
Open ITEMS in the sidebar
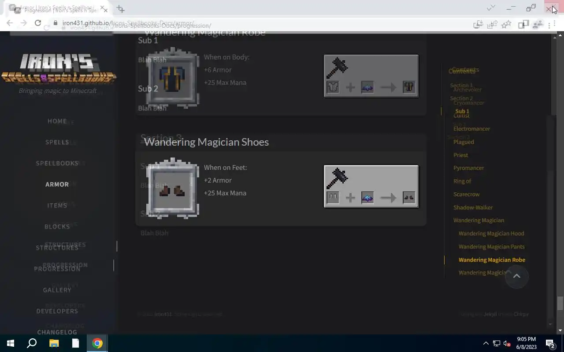[57, 205]
